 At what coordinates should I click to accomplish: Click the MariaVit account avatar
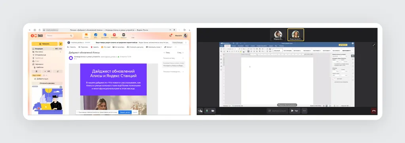click(185, 36)
